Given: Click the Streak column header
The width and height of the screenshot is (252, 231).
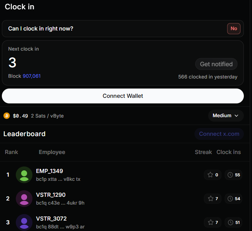Looking at the screenshot, I should click(203, 152).
